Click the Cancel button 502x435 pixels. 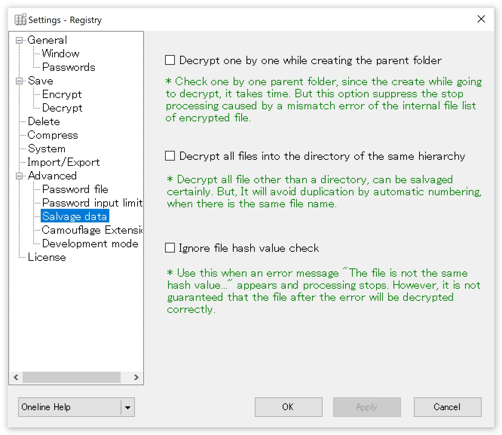[x=447, y=407]
